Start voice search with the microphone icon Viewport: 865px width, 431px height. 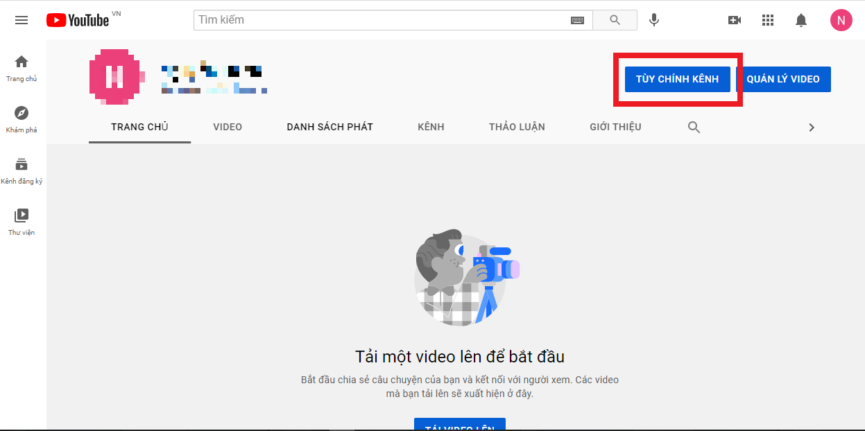tap(653, 19)
